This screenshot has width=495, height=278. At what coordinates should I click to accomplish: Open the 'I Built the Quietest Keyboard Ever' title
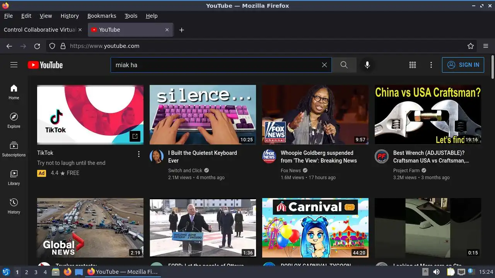pyautogui.click(x=203, y=157)
